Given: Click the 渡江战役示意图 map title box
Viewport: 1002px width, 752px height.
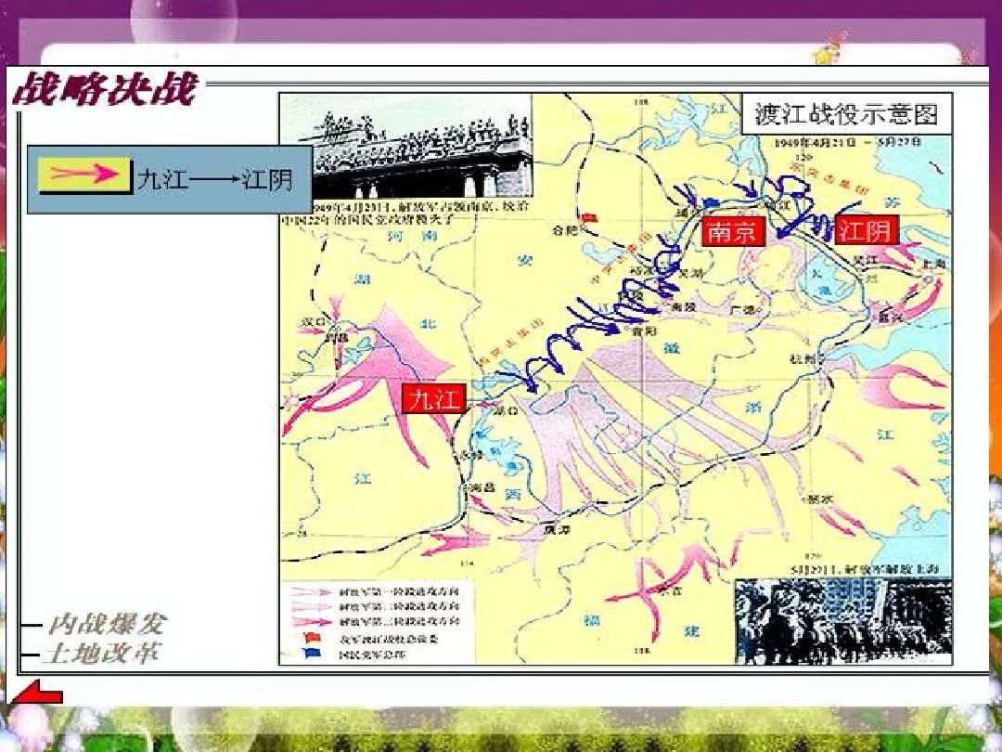Looking at the screenshot, I should (846, 114).
